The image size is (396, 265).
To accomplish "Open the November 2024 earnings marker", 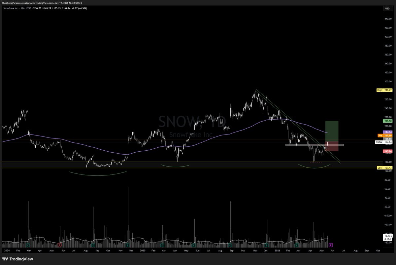I will [x=128, y=245].
